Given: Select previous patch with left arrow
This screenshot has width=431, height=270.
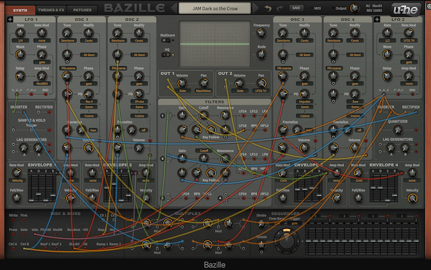Looking at the screenshot, I should [174, 8].
